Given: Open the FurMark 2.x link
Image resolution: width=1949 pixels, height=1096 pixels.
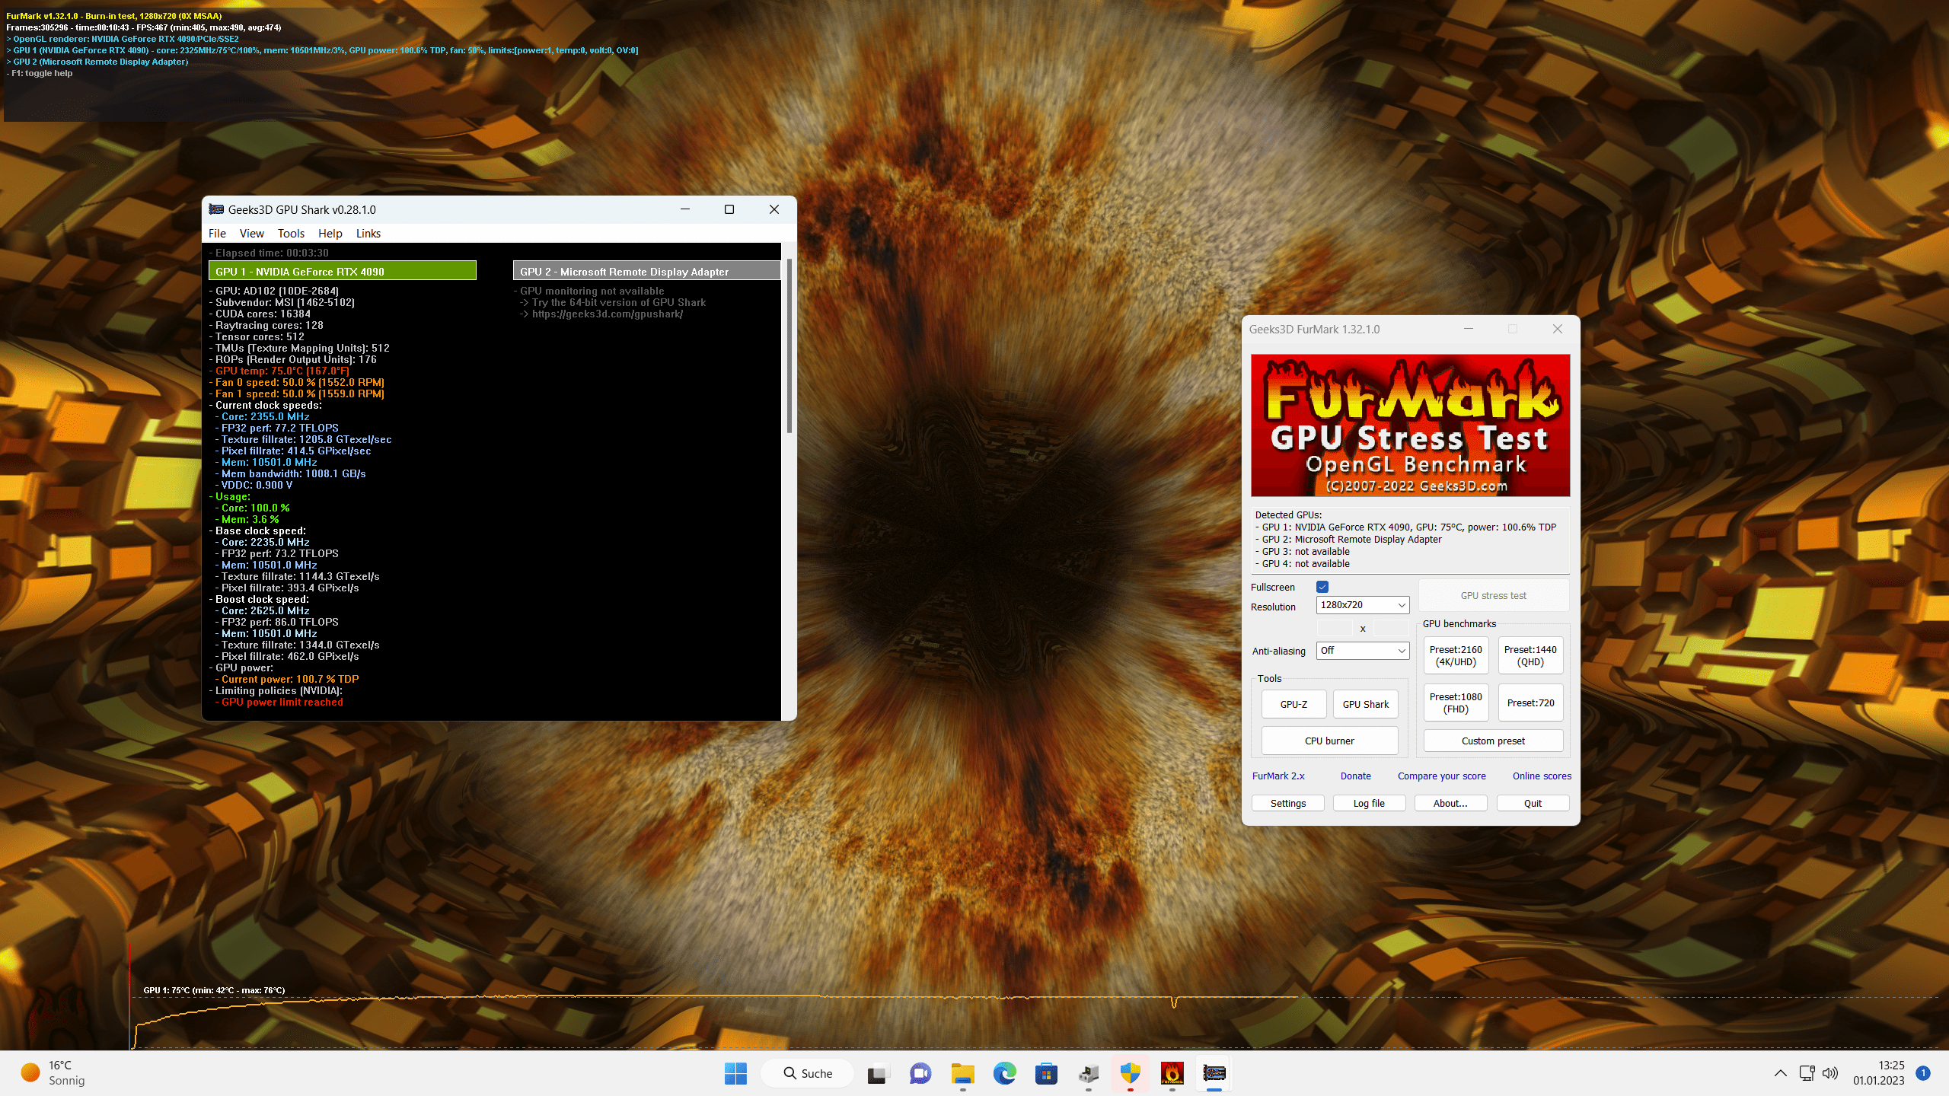Looking at the screenshot, I should [x=1278, y=776].
